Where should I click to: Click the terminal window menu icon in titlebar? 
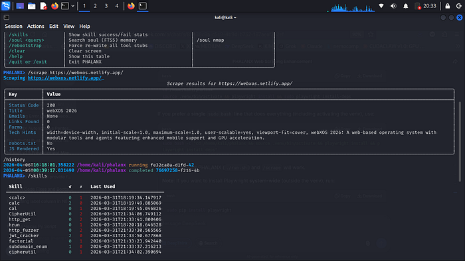(x=7, y=17)
